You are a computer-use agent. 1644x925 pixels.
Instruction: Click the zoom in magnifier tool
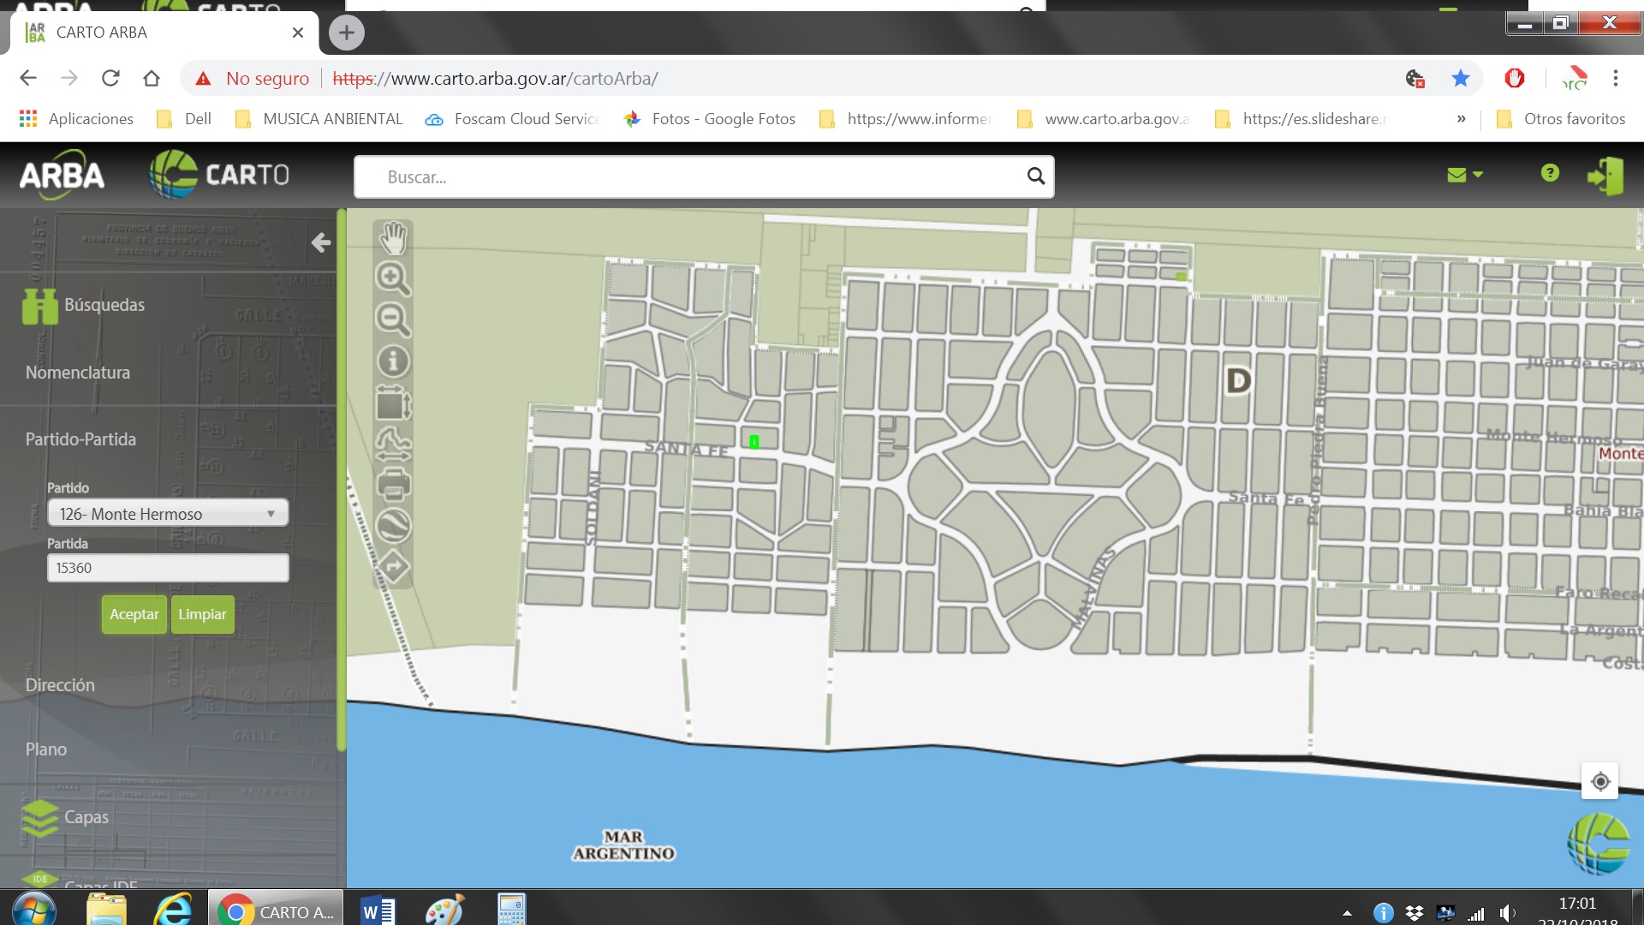[x=393, y=278]
